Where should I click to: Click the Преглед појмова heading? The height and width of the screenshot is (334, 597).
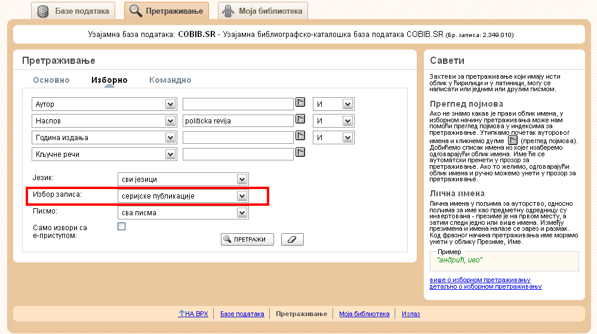point(466,104)
